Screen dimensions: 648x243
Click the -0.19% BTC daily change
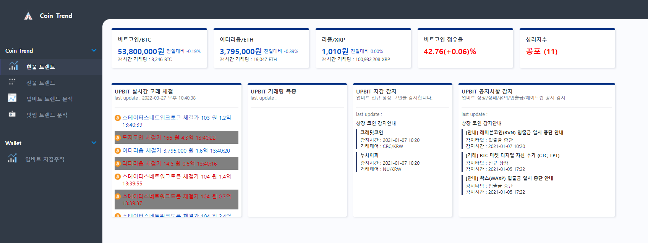193,51
